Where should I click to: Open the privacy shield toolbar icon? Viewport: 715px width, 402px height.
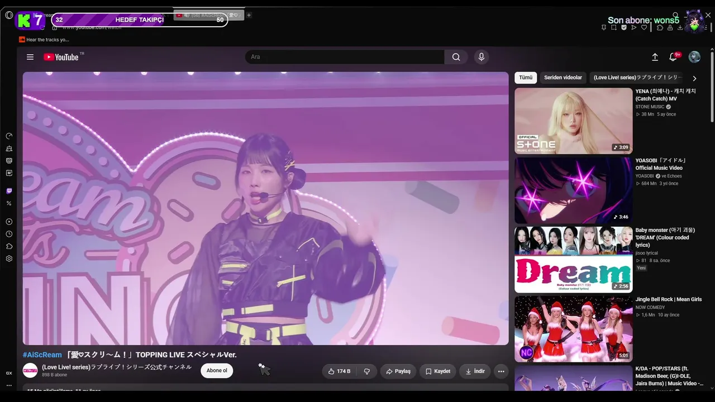pos(624,27)
